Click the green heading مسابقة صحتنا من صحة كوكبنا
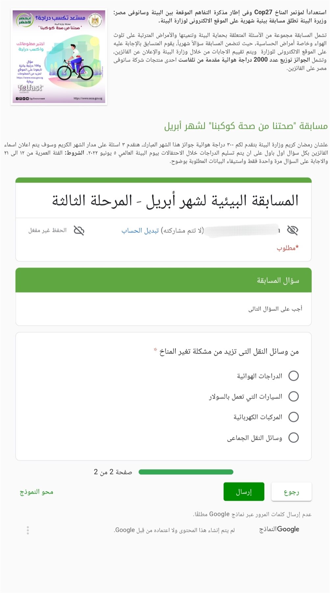The width and height of the screenshot is (330, 593). point(246,126)
